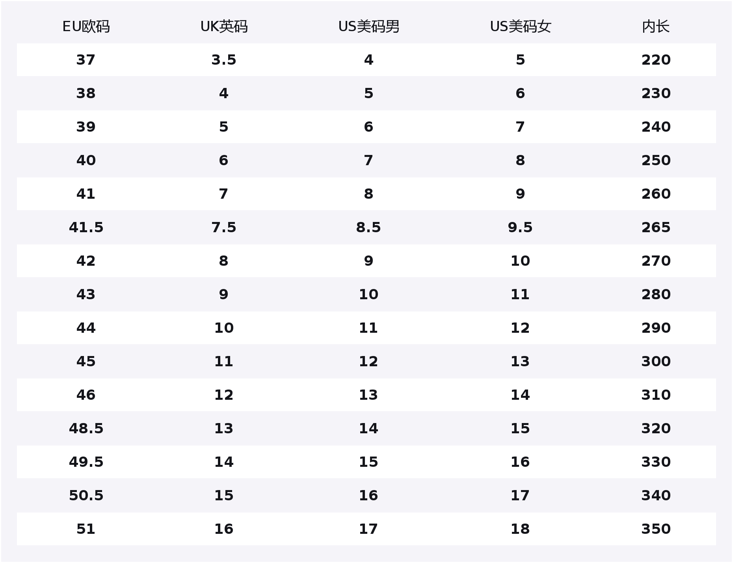
Task: Click EU size 49.5 cell
Action: (x=86, y=462)
